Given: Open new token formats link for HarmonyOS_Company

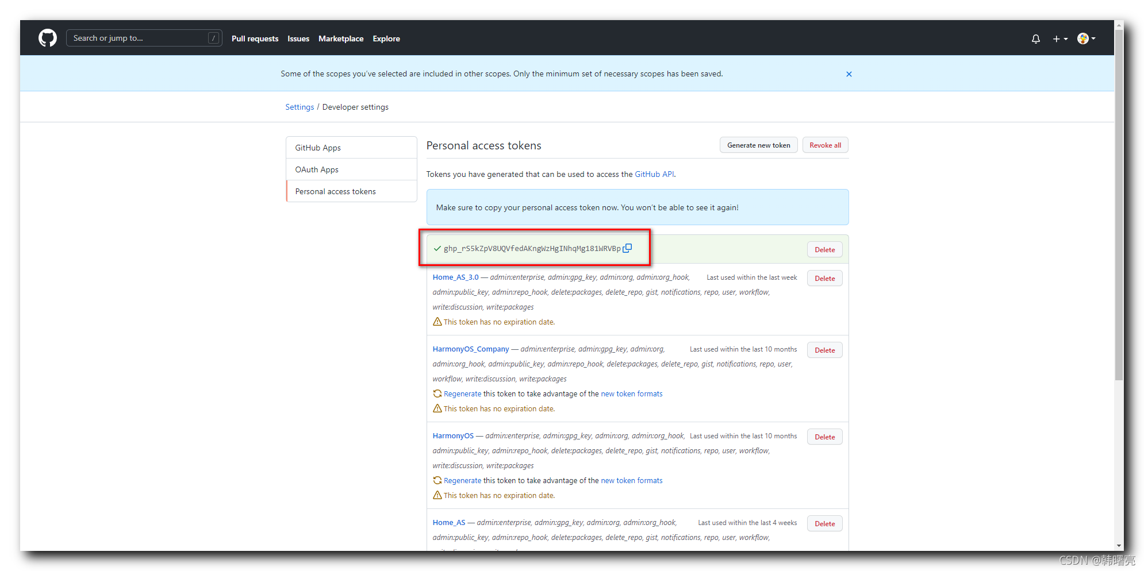Looking at the screenshot, I should click(631, 393).
